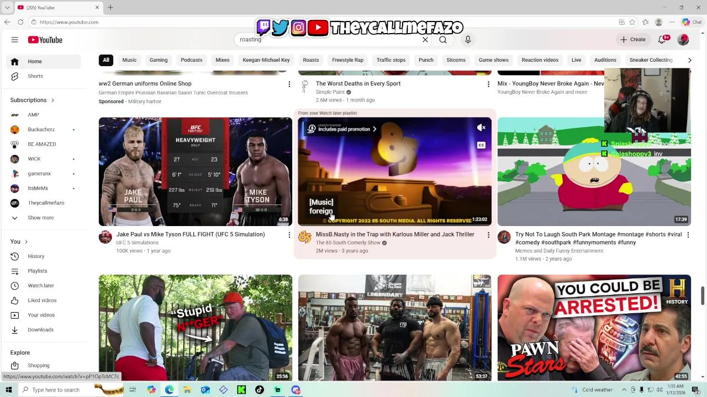Screen dimensions: 707x397
Task: Open more options for South Park montage
Action: pos(688,235)
